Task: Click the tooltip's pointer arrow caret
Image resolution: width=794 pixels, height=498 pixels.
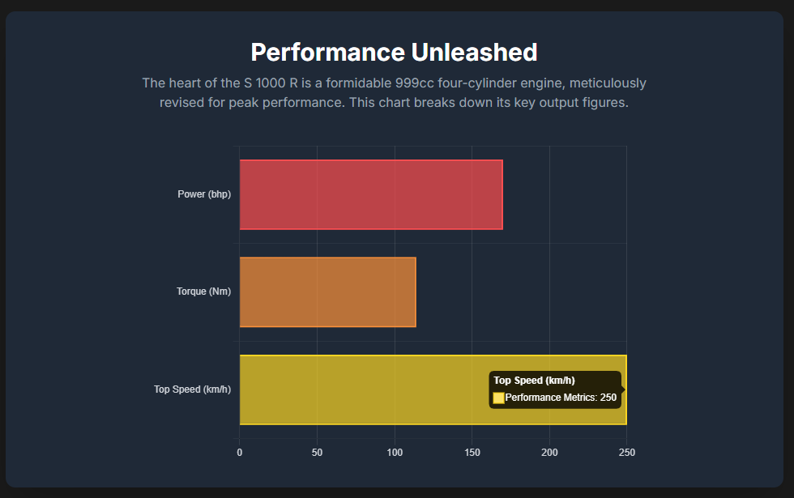Action: [x=624, y=389]
